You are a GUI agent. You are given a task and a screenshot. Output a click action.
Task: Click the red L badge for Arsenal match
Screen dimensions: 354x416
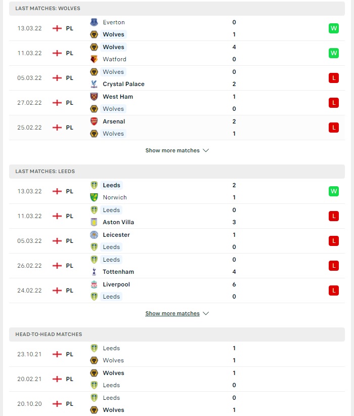[x=334, y=128]
